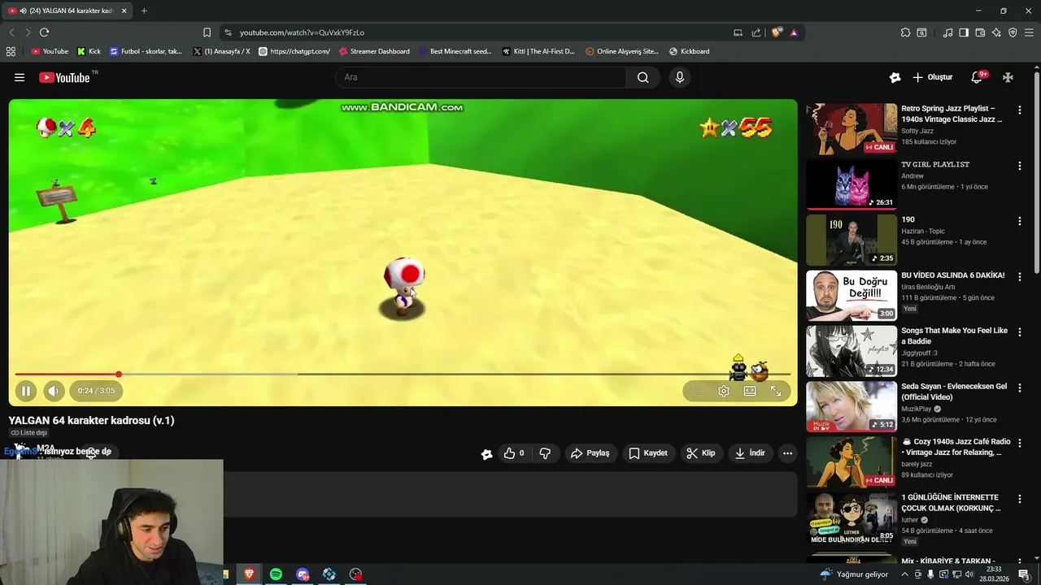The height and width of the screenshot is (585, 1041).
Task: Open Spotify from the taskbar
Action: pos(276,574)
